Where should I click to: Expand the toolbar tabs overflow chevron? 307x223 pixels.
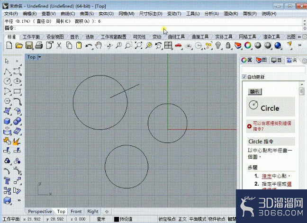coord(299,37)
